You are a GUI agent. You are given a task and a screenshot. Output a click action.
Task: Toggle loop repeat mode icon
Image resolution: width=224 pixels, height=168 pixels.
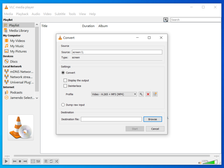[51, 161]
